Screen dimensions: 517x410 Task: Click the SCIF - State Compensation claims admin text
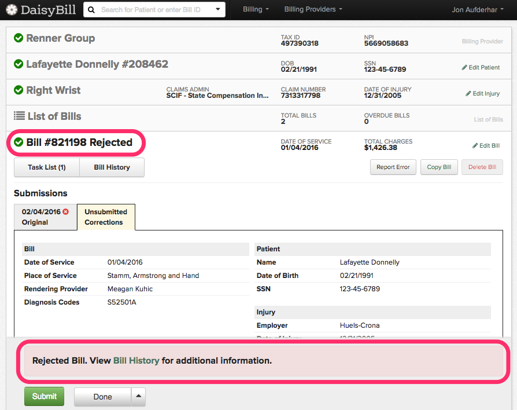(217, 96)
